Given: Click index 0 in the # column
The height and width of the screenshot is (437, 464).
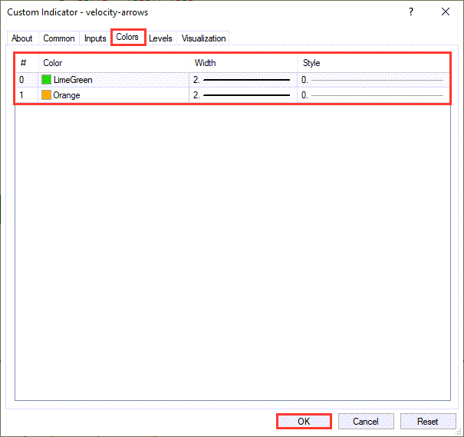Looking at the screenshot, I should coord(21,80).
